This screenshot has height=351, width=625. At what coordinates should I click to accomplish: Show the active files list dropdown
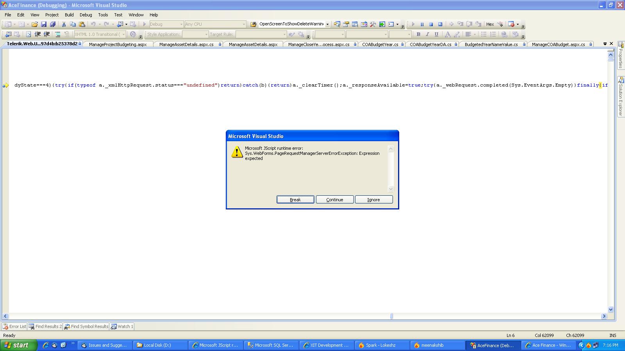click(x=605, y=44)
